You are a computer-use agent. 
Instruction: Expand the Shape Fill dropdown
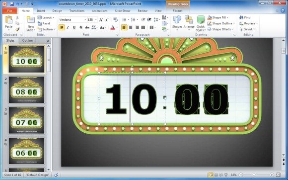pyautogui.click(x=227, y=17)
